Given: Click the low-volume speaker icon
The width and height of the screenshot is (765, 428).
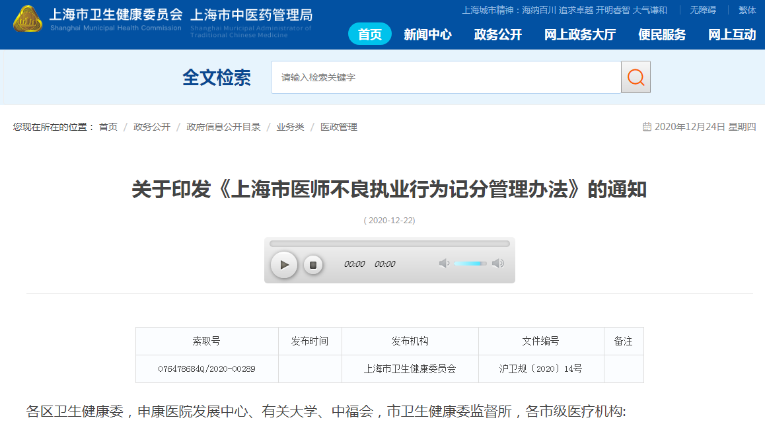Looking at the screenshot, I should click(x=444, y=264).
